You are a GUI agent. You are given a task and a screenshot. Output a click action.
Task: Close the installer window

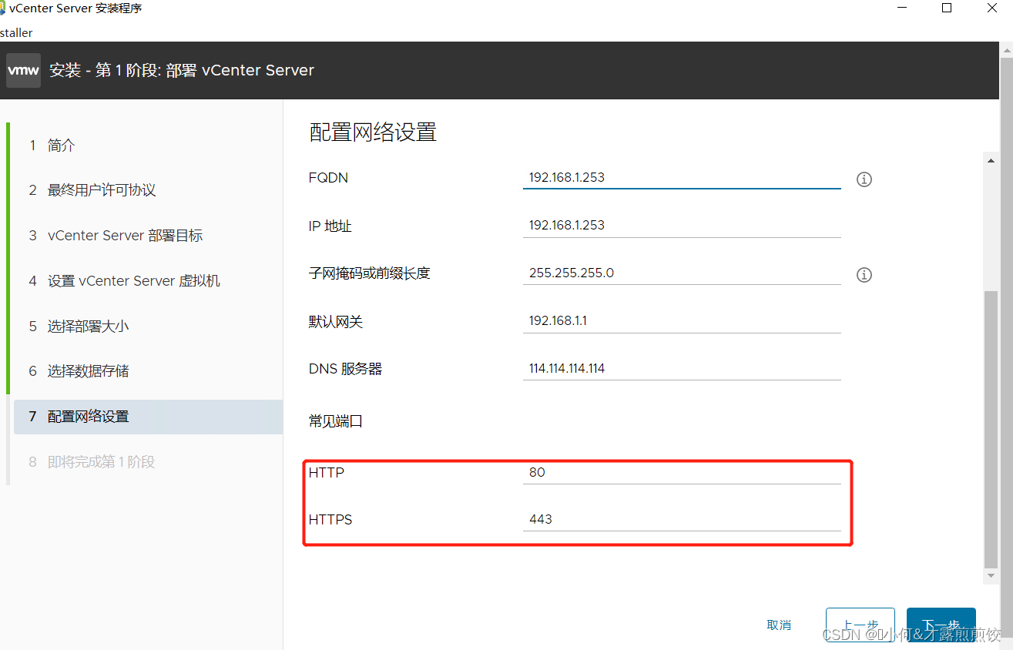tap(993, 8)
